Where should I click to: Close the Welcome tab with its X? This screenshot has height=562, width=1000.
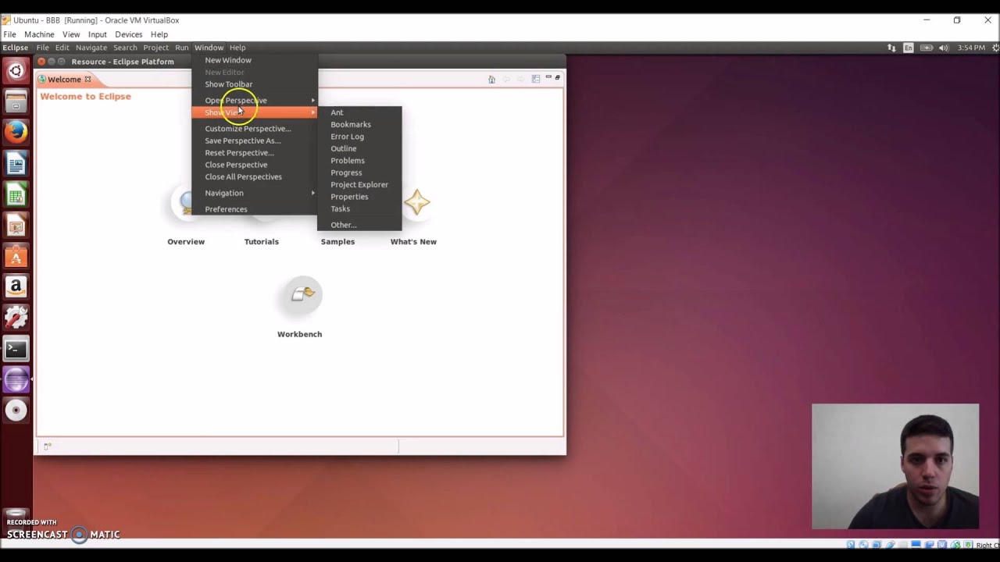click(87, 79)
